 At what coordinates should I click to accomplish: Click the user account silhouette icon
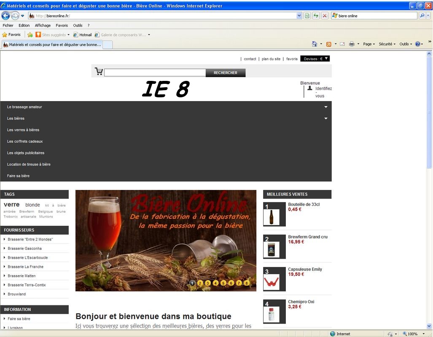pos(310,88)
